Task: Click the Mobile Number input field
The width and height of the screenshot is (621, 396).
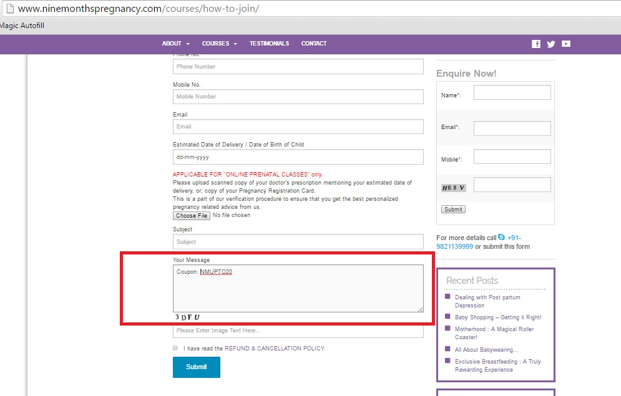Action: coord(298,97)
